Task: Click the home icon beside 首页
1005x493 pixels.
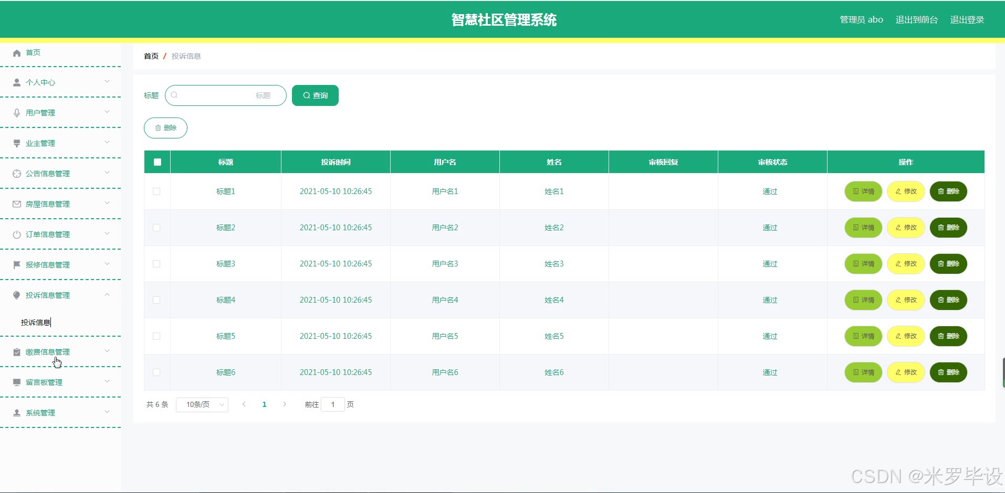Action: (17, 53)
